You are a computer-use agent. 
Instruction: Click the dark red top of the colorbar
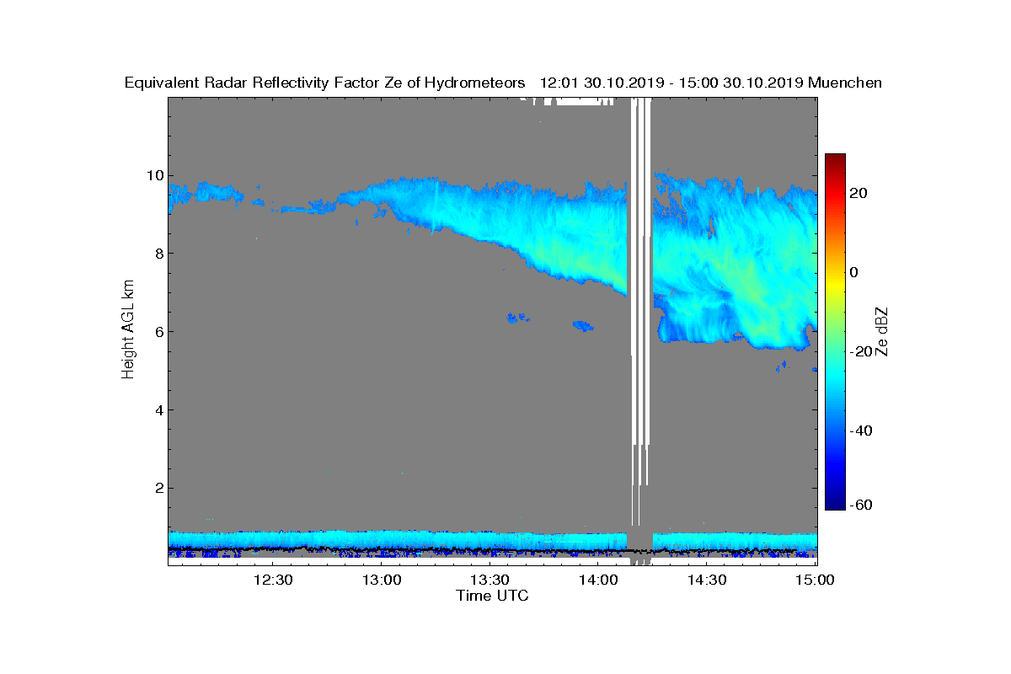tap(835, 160)
